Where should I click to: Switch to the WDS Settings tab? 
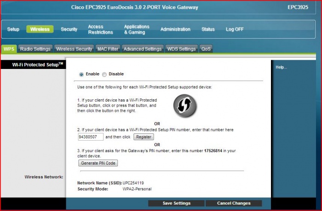[x=181, y=49]
